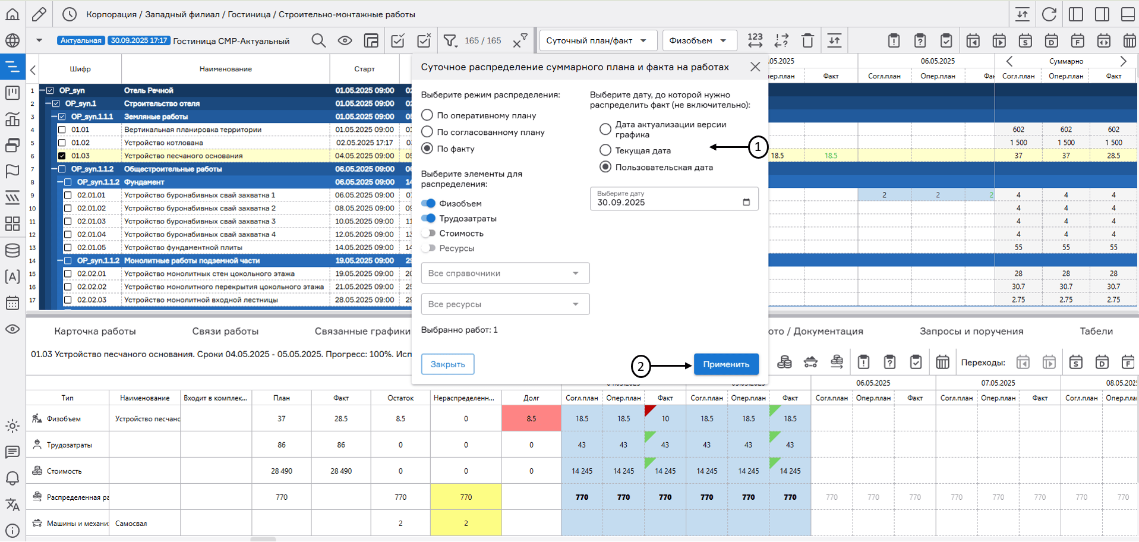Click the search magnifier icon next to Гостиница СМР-Актуальный
Viewport: 1139px width, 542px height.
click(x=318, y=40)
